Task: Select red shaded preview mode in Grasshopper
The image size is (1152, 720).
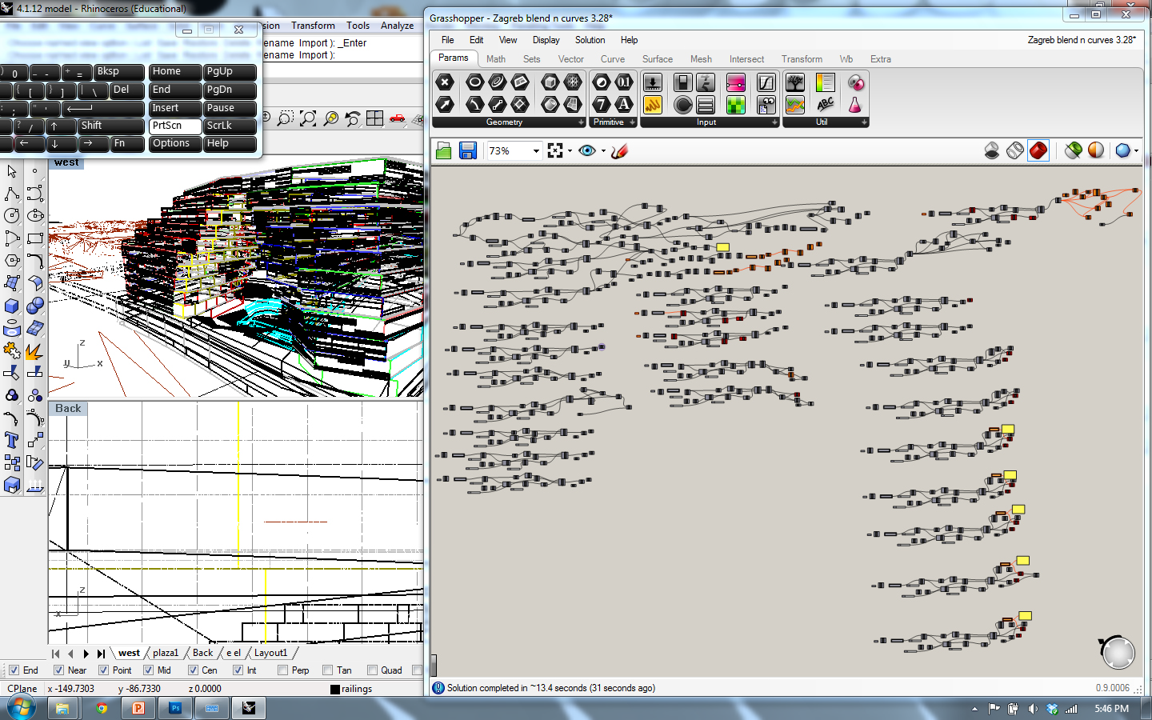Action: click(x=1038, y=150)
